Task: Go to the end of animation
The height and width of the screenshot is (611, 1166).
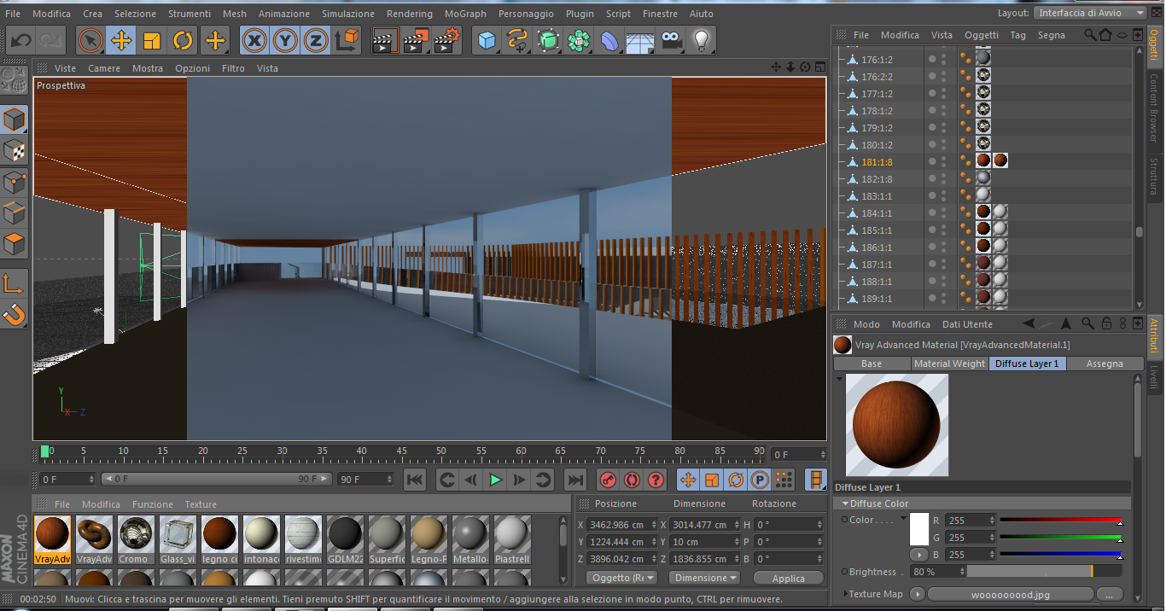Action: tap(575, 480)
